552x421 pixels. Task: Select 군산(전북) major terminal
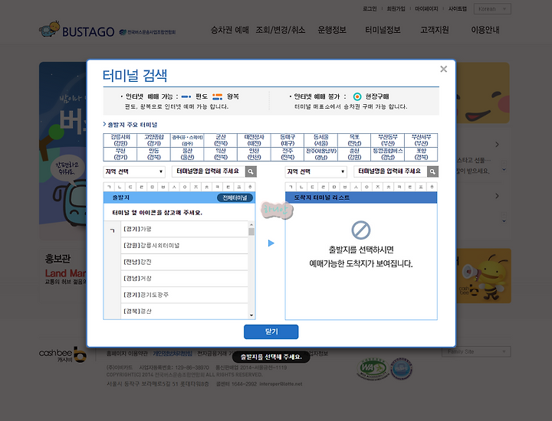220,140
